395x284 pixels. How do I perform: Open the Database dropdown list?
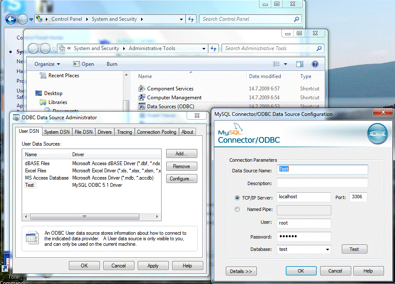[327, 250]
